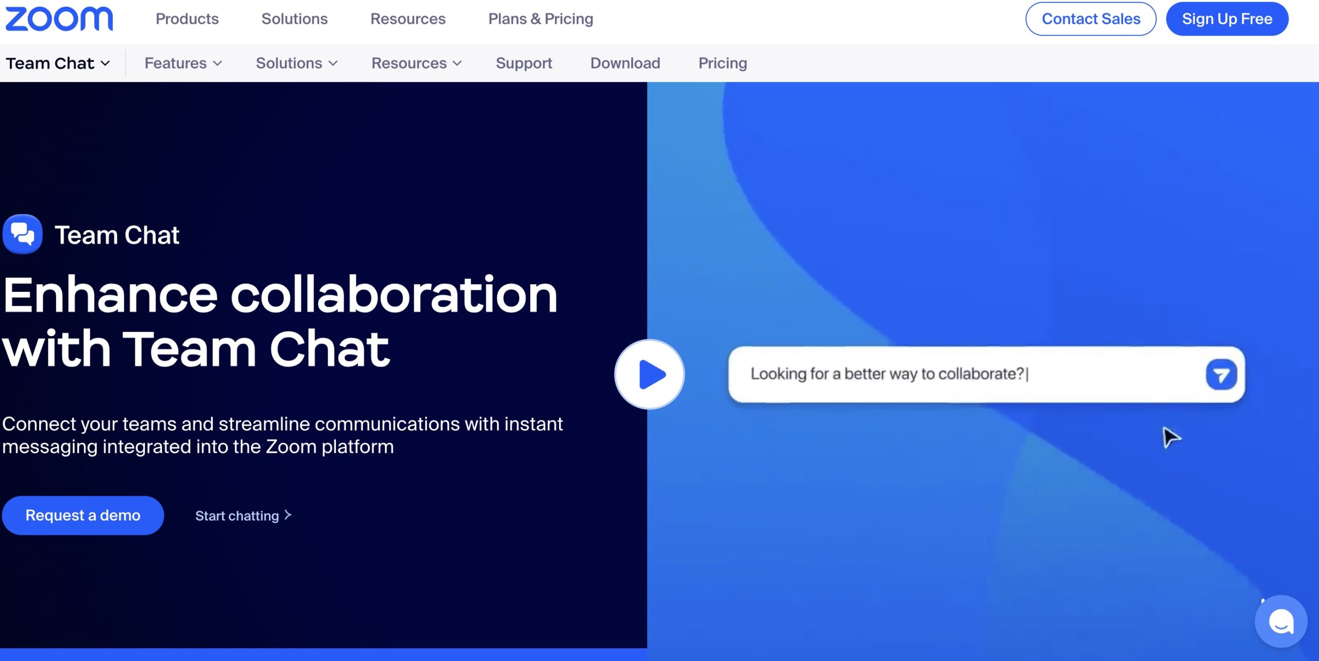Screen dimensions: 1319x661
Task: Open the Products menu
Action: [x=187, y=19]
